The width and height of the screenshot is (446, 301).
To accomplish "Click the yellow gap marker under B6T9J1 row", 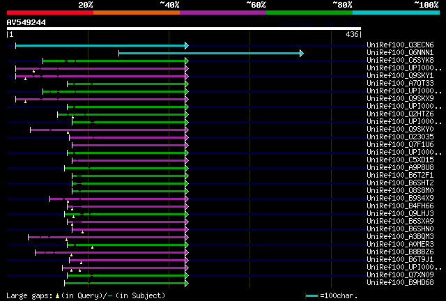I will coord(81,263).
